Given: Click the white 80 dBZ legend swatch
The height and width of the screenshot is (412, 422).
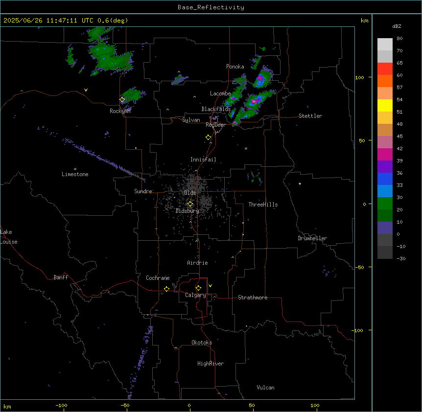Looking at the screenshot, I should pyautogui.click(x=385, y=45).
